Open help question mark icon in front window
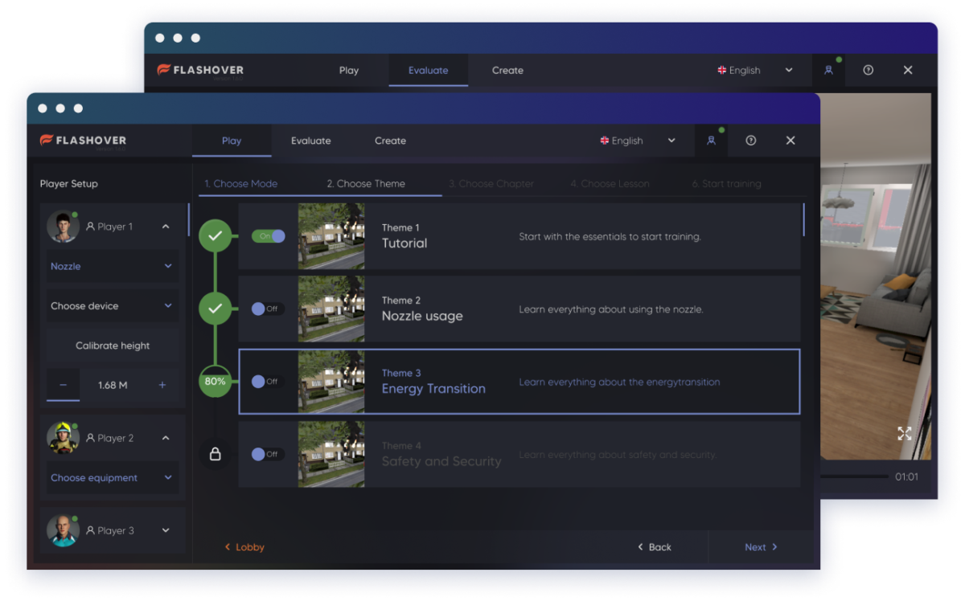Viewport: 965px width, 601px height. 750,141
